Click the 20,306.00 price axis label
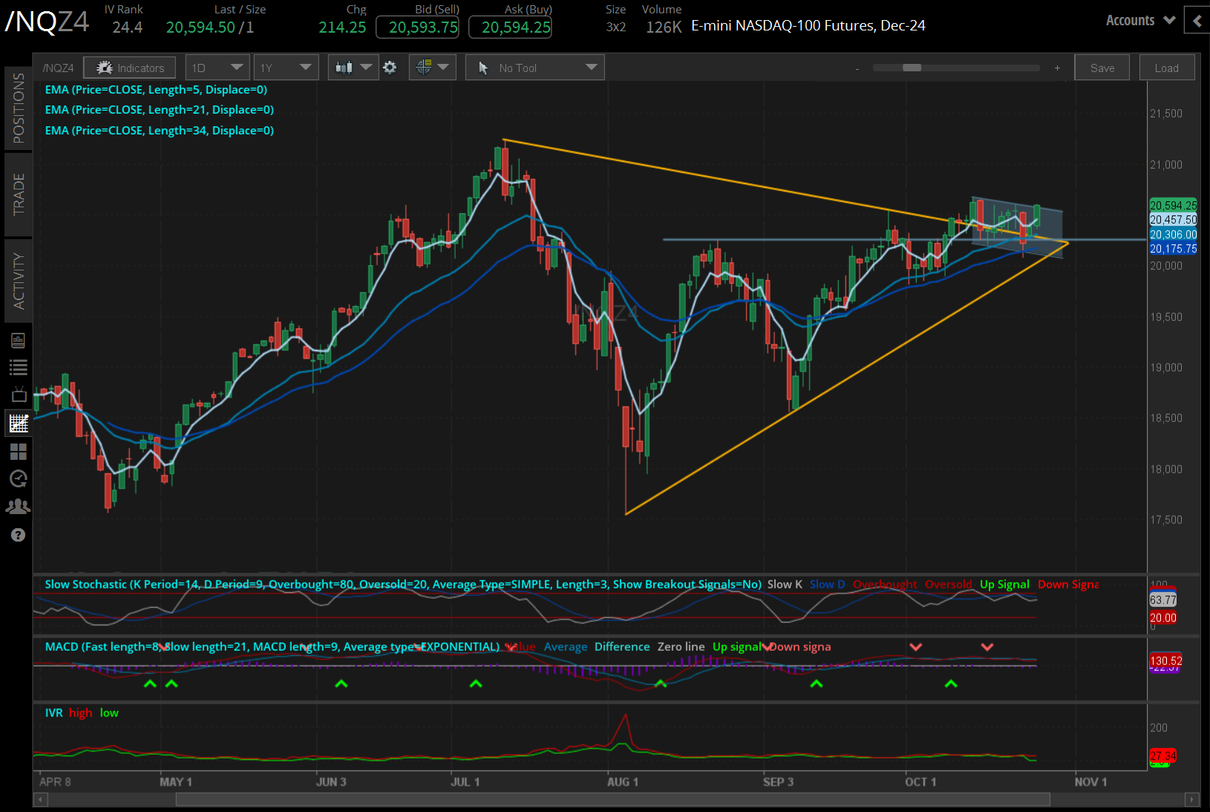The image size is (1210, 812). click(1173, 235)
